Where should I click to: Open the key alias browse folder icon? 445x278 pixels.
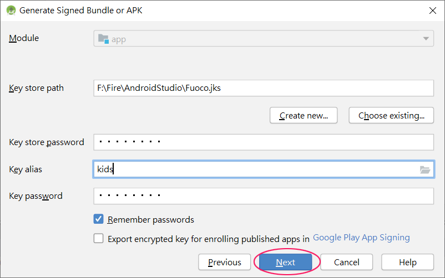tap(425, 169)
